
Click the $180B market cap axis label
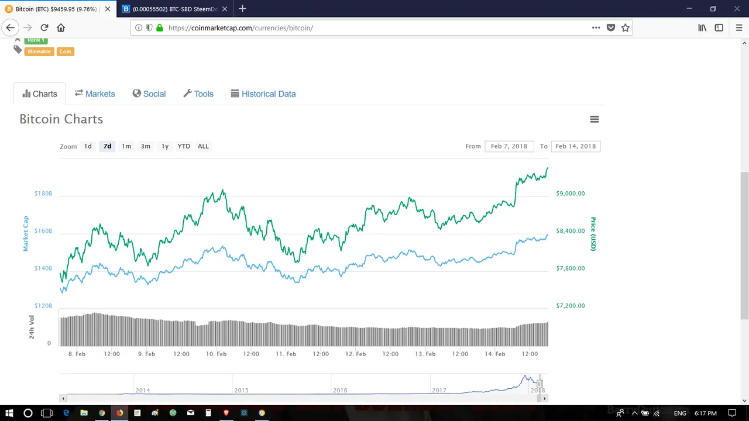click(43, 193)
